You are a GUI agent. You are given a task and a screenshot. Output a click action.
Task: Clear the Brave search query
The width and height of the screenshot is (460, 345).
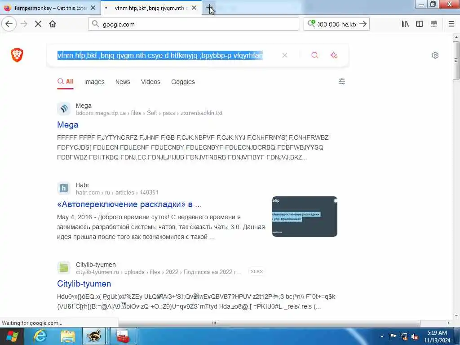coord(284,55)
